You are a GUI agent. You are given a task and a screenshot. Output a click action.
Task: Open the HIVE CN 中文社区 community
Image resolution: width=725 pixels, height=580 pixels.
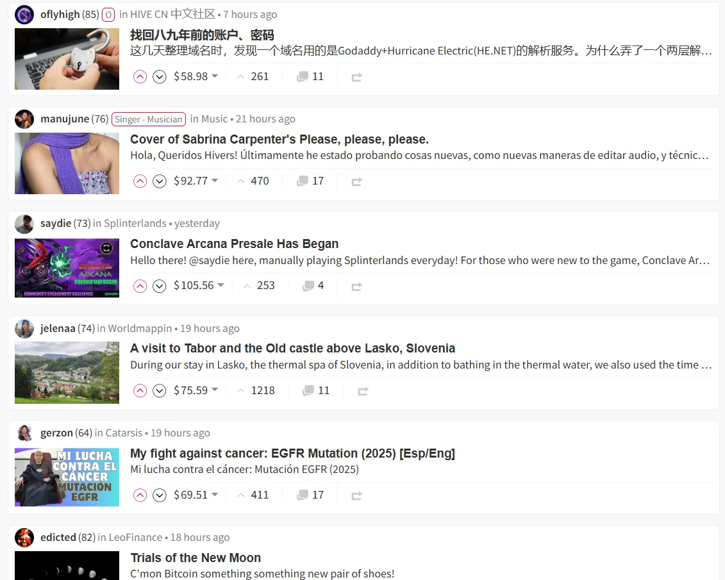point(172,14)
